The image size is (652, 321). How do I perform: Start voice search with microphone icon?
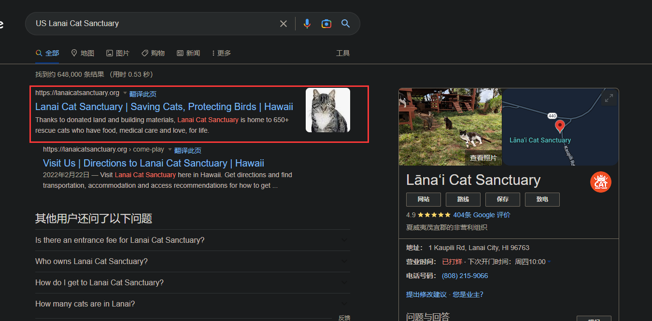point(307,24)
